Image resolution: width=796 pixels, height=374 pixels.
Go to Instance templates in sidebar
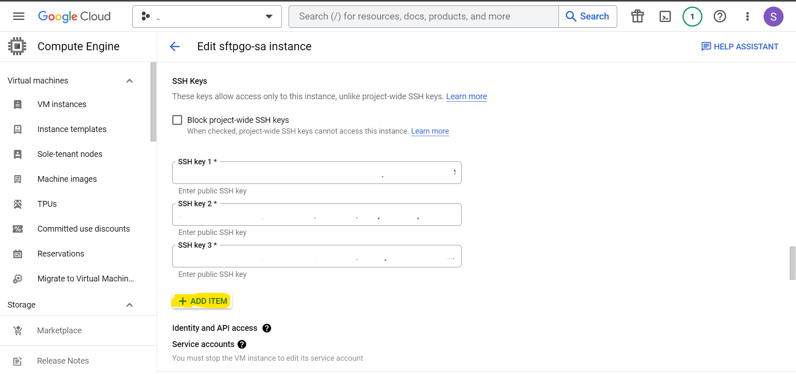click(71, 129)
